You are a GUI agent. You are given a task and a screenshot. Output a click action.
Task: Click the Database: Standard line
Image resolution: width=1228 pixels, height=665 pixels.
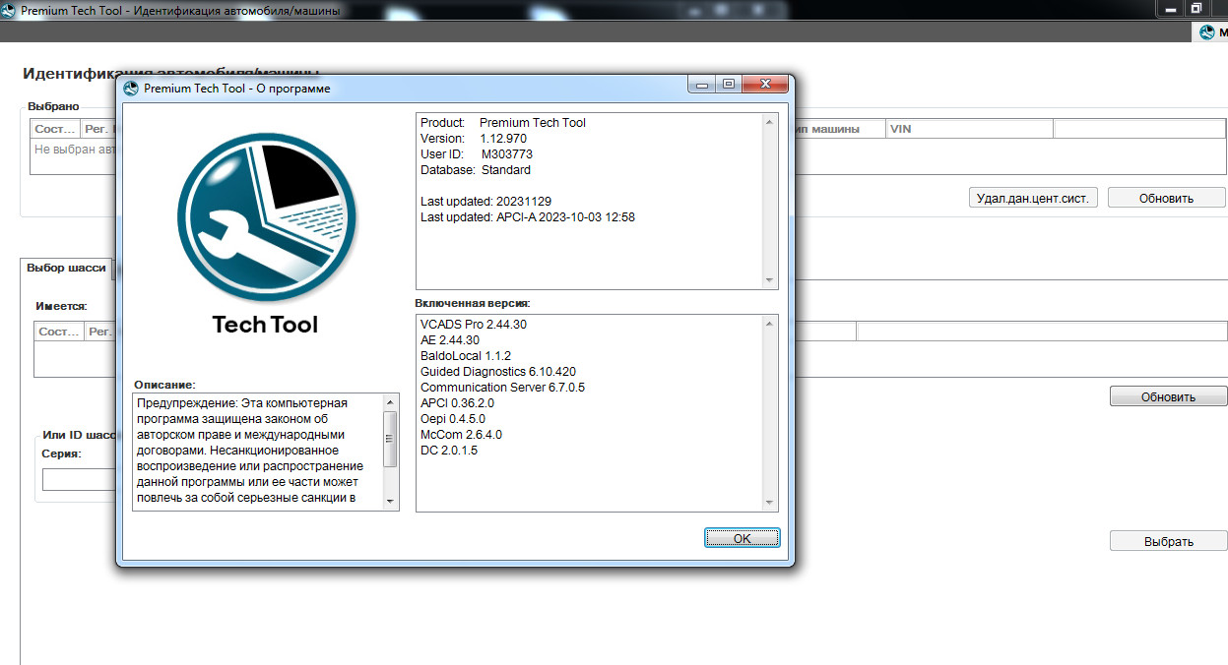pos(476,169)
